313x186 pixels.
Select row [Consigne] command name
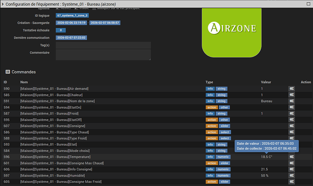click(x=53, y=126)
